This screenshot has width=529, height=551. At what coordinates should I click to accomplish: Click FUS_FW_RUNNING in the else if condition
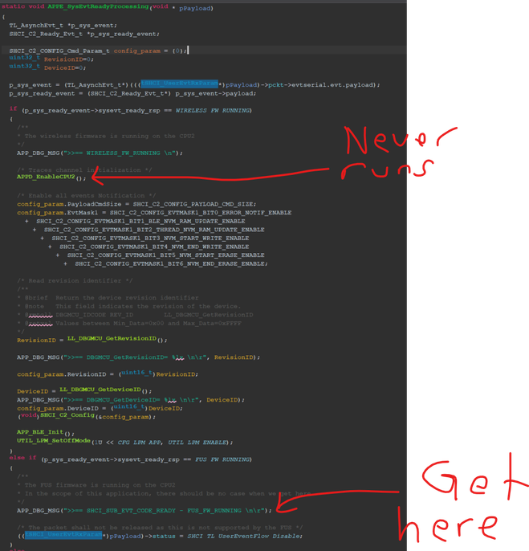(x=222, y=459)
